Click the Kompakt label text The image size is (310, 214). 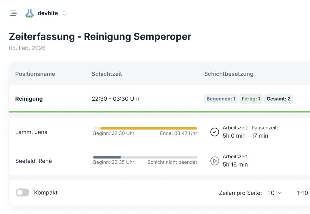pos(46,192)
